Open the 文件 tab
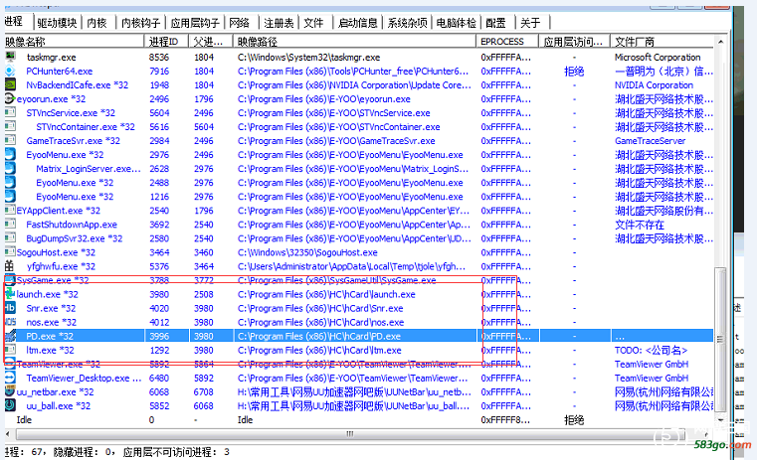This screenshot has width=757, height=460. coord(313,23)
